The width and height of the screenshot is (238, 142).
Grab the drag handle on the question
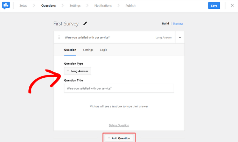59,37
